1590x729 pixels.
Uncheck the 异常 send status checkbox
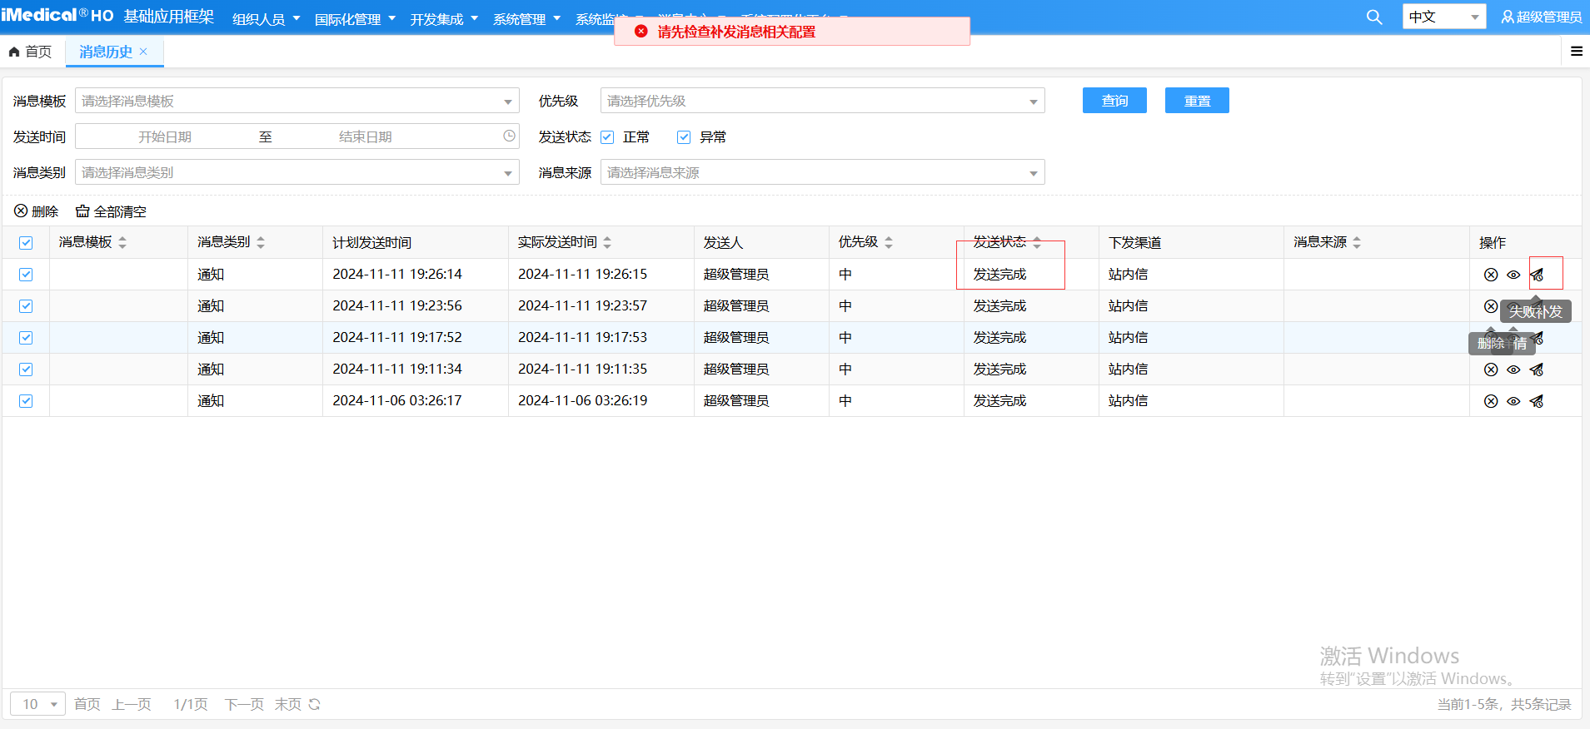(684, 137)
